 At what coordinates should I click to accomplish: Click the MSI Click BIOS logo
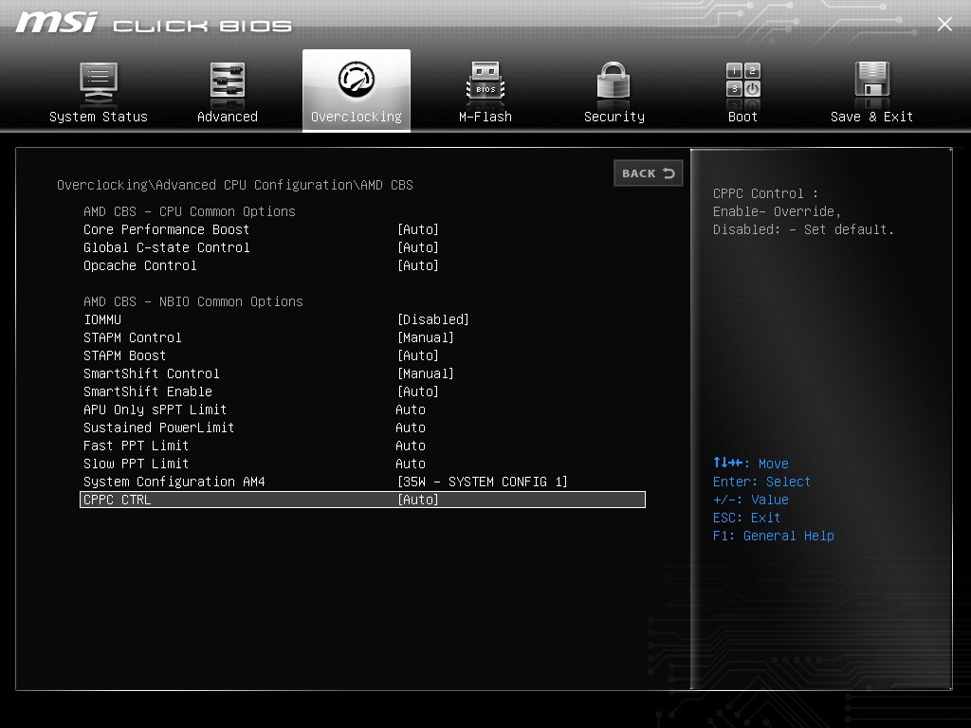(154, 23)
